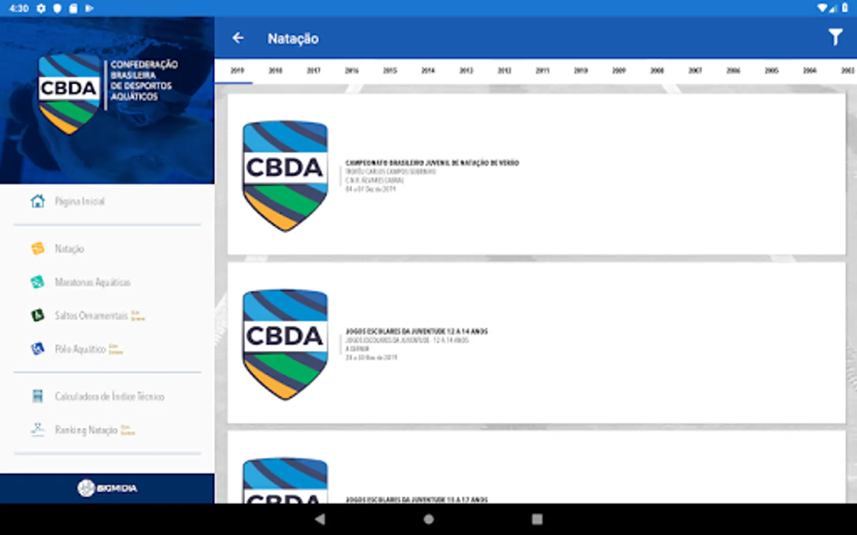Select the 2005 year tab

click(771, 70)
